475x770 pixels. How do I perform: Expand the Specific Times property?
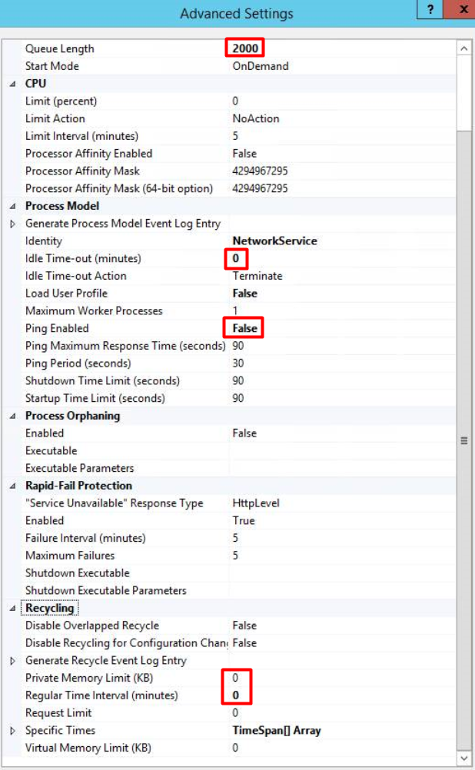(13, 731)
